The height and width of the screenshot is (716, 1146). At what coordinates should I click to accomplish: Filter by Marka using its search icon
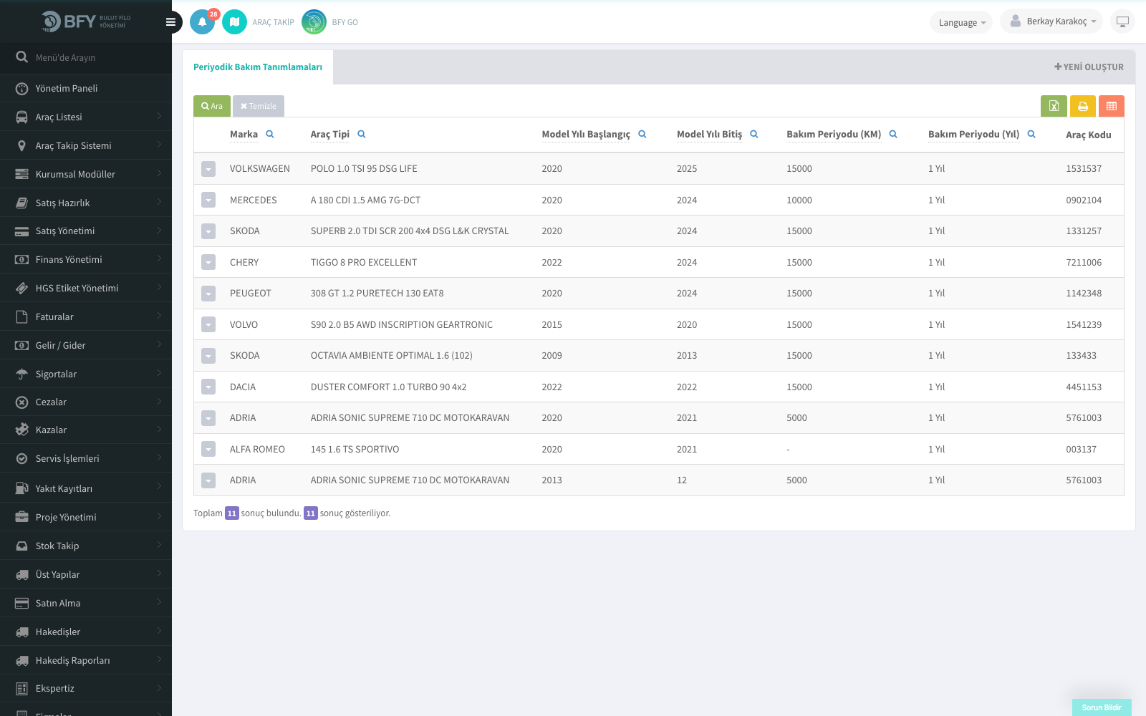pyautogui.click(x=270, y=134)
